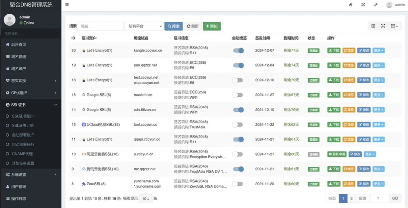Open the 所有平台 platform dropdown

(144, 26)
